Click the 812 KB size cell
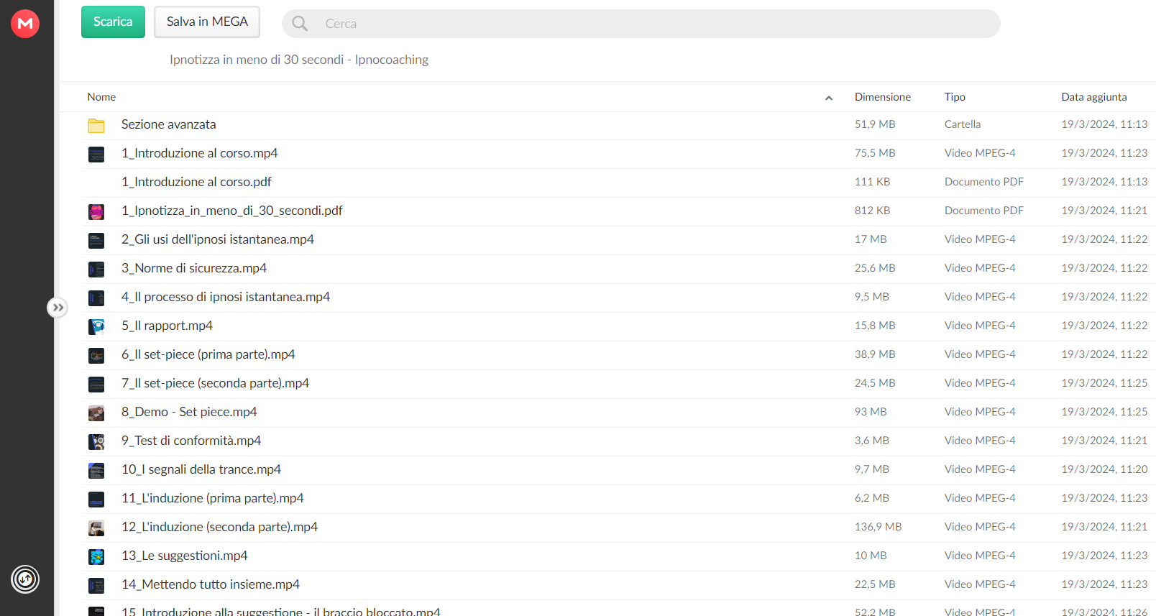1156x616 pixels. click(x=872, y=211)
